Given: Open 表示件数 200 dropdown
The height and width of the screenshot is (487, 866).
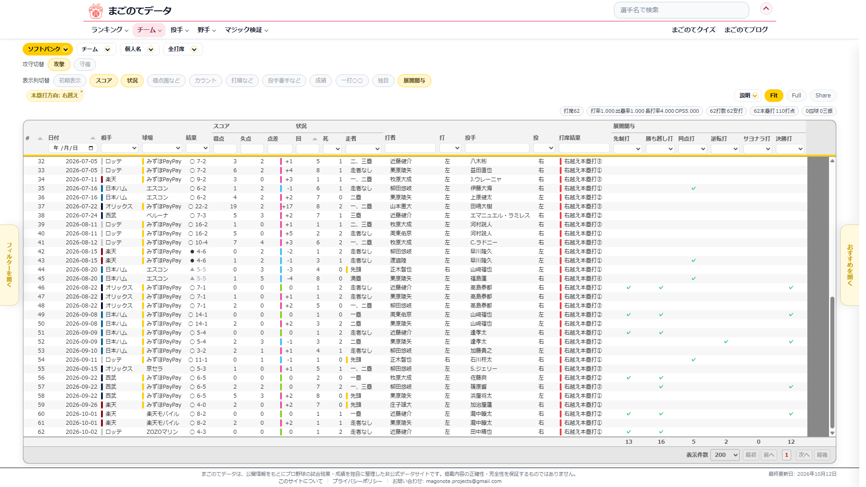Looking at the screenshot, I should (725, 455).
